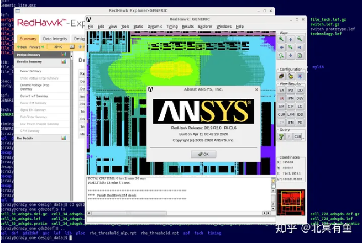Show IPM results in View Results
This screenshot has width=362, height=243.
coord(291,98)
